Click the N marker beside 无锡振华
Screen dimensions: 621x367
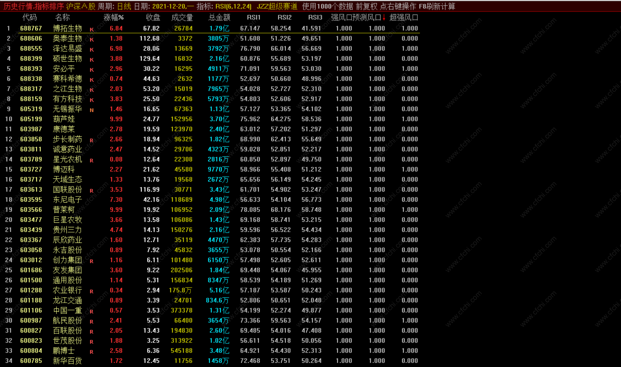pos(92,110)
